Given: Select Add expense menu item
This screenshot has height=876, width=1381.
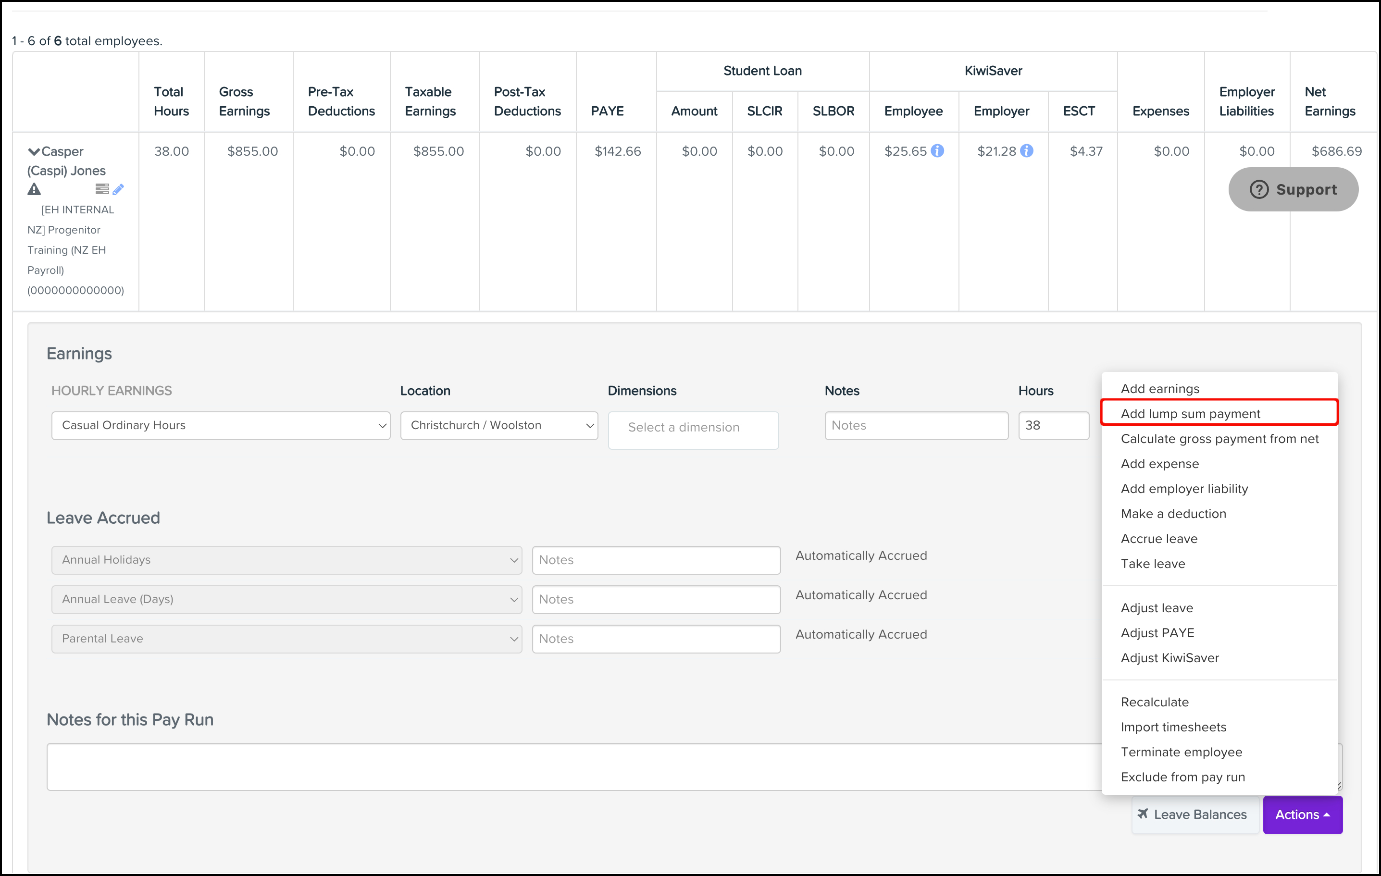Looking at the screenshot, I should click(x=1159, y=464).
